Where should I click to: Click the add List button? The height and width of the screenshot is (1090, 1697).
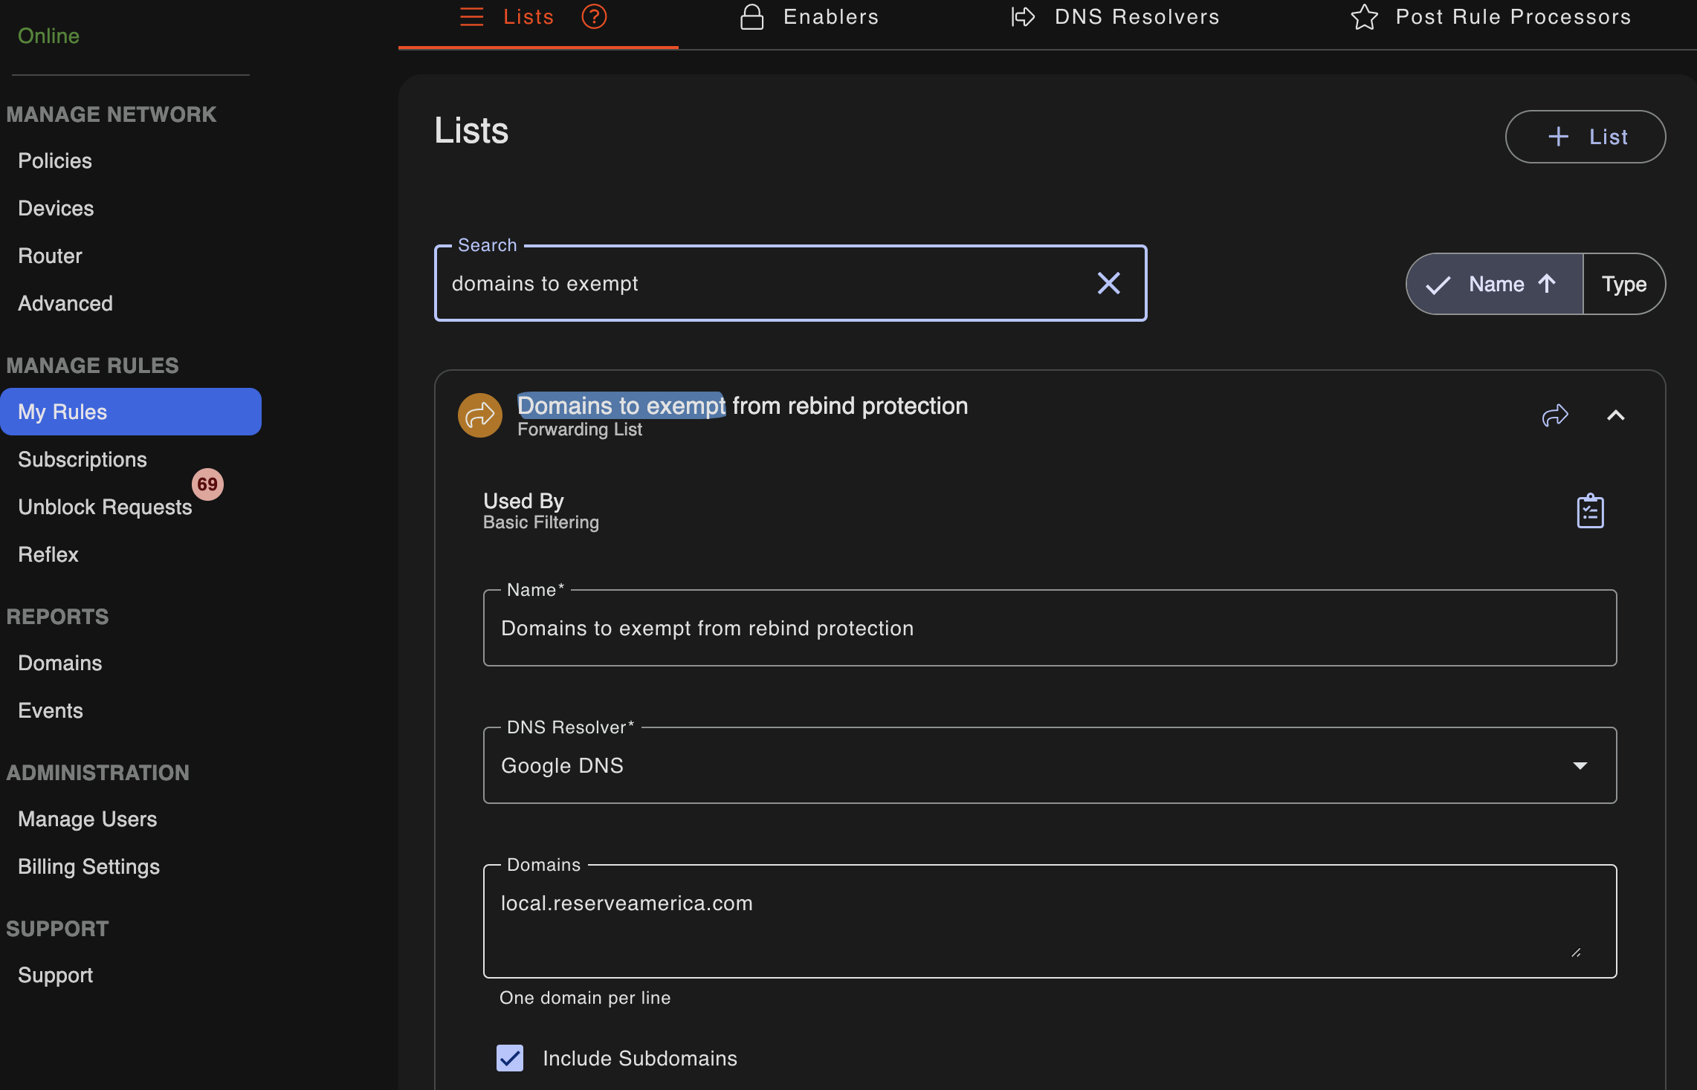1586,137
